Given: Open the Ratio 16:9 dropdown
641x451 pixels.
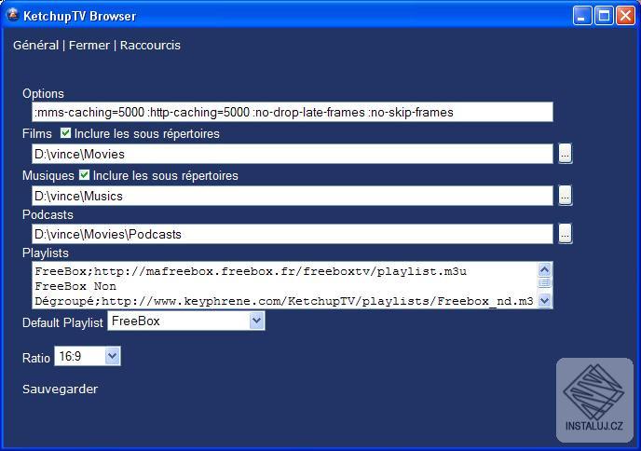Looking at the screenshot, I should coord(112,356).
